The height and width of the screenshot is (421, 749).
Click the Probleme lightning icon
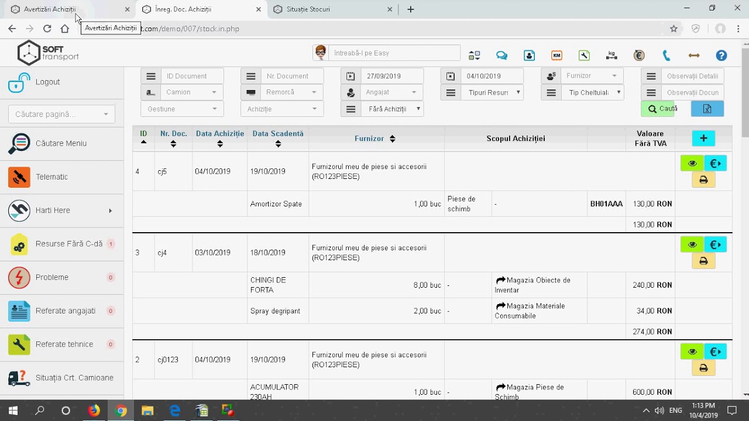click(19, 277)
